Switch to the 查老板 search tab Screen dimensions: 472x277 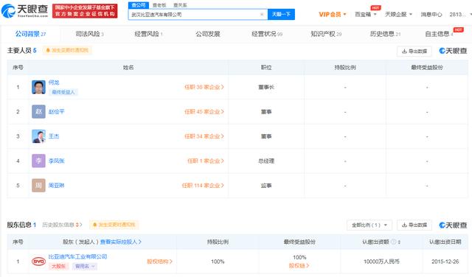coord(159,5)
